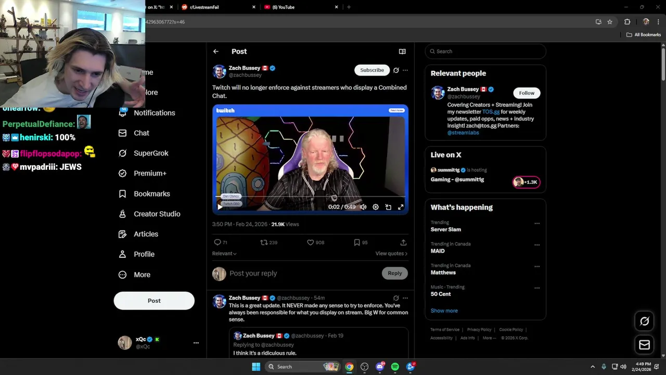Follow Zach Bussey in Relevant people
Viewport: 666px width, 375px height.
(527, 93)
